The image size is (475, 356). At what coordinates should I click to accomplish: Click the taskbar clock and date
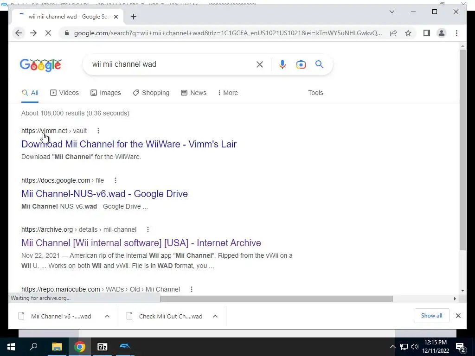tap(435, 347)
